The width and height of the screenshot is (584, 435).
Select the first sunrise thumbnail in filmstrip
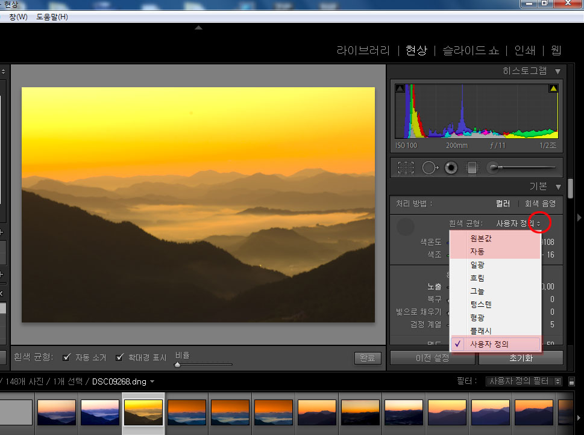tap(56, 412)
